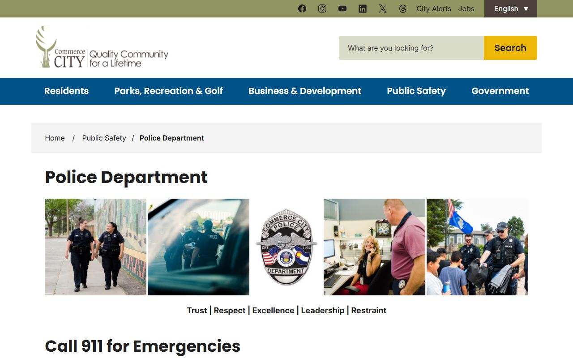Go to the Jobs link

[466, 9]
